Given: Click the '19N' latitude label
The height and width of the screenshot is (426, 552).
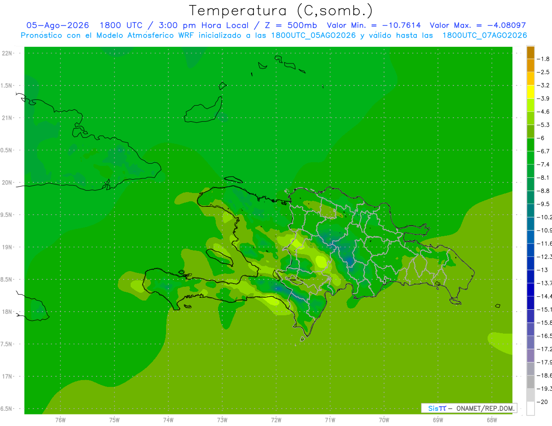Looking at the screenshot, I should click(7, 247).
